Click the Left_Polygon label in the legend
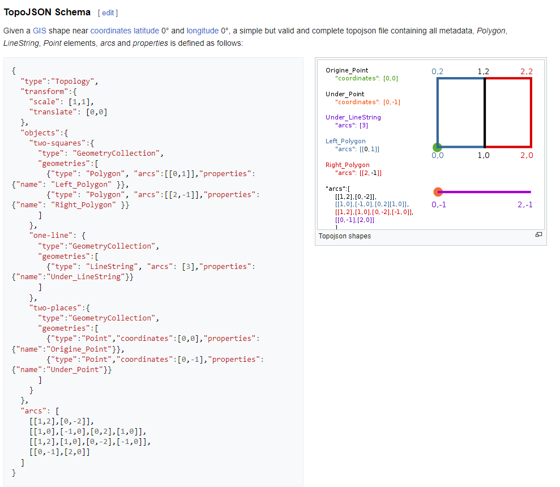Viewport: 560px width, 487px height. click(x=345, y=141)
